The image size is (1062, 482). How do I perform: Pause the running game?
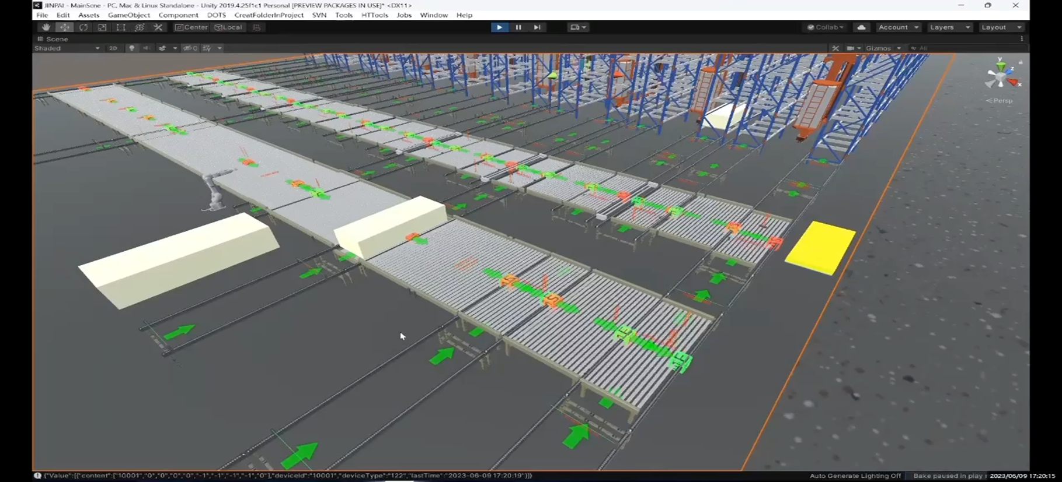click(x=518, y=27)
